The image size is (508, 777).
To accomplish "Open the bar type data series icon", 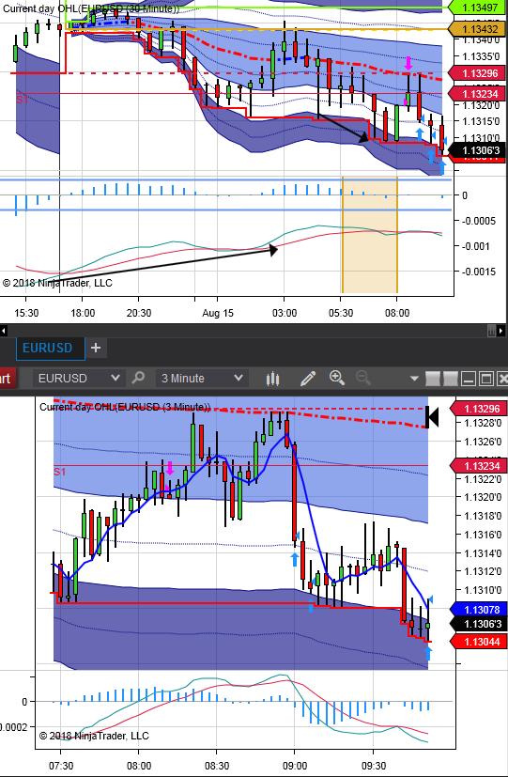I will [273, 379].
